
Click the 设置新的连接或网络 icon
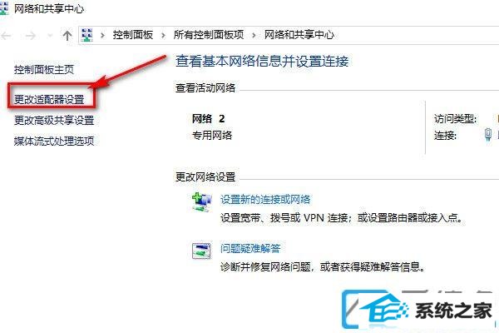201,202
